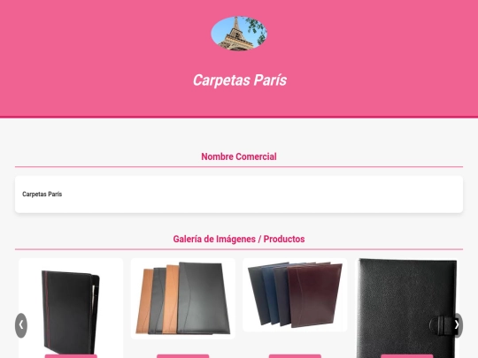Click the pink line under Galería heading
The image size is (478, 358).
(239, 249)
